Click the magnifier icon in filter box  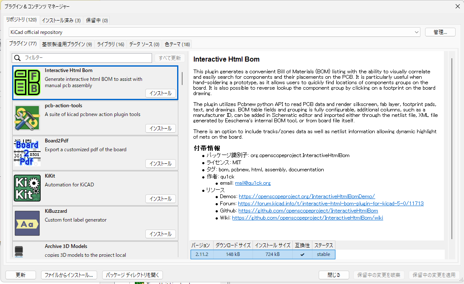pyautogui.click(x=18, y=58)
